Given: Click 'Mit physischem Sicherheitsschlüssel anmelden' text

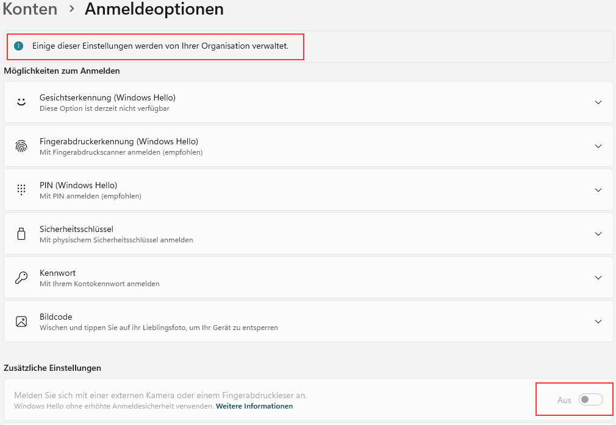Looking at the screenshot, I should (x=116, y=241).
